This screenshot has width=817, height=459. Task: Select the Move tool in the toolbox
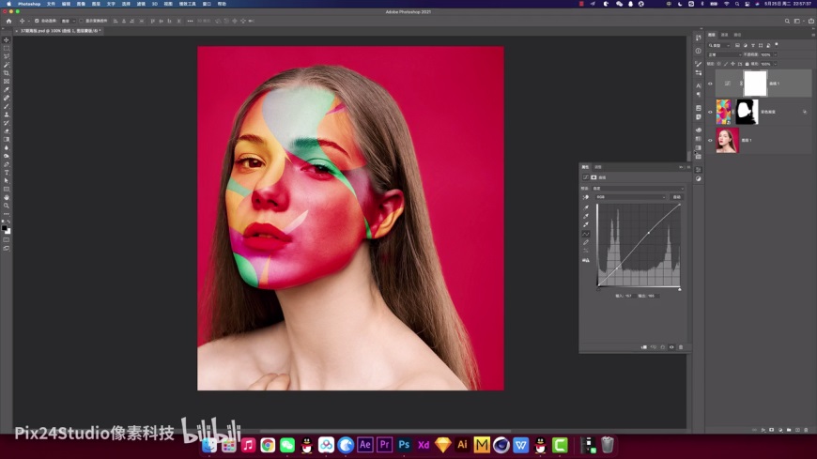click(x=7, y=40)
